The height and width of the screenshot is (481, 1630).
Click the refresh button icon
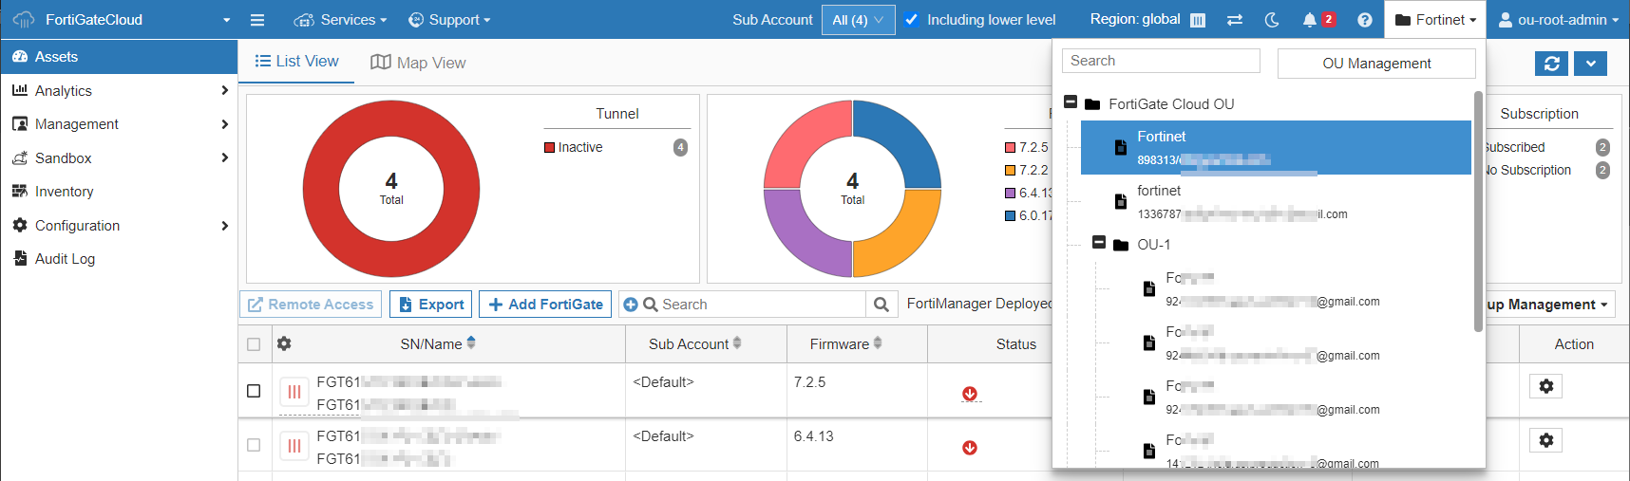point(1551,64)
